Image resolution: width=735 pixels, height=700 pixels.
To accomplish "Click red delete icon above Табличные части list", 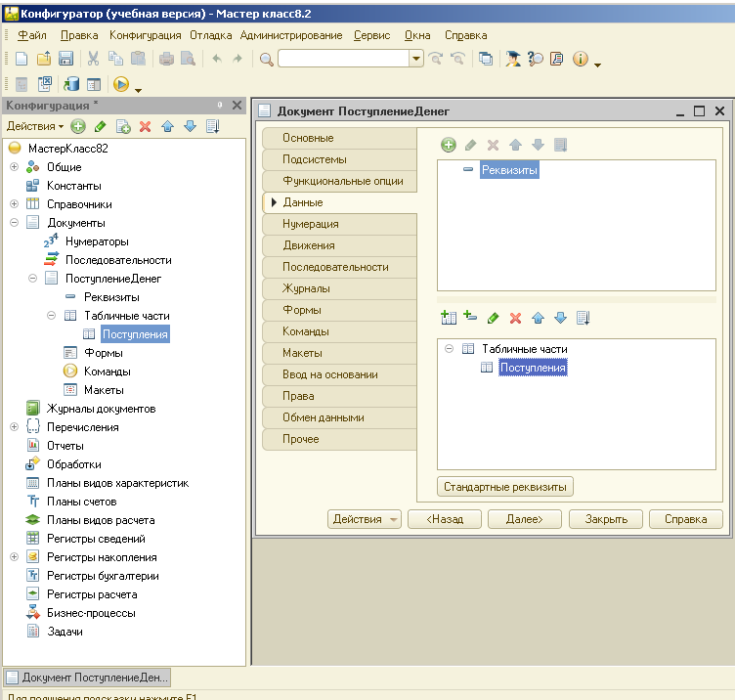I will click(515, 318).
